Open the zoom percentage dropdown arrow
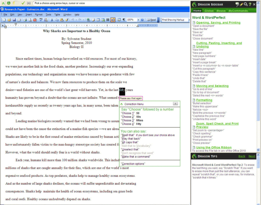The height and width of the screenshot is (205, 261). pos(138,20)
